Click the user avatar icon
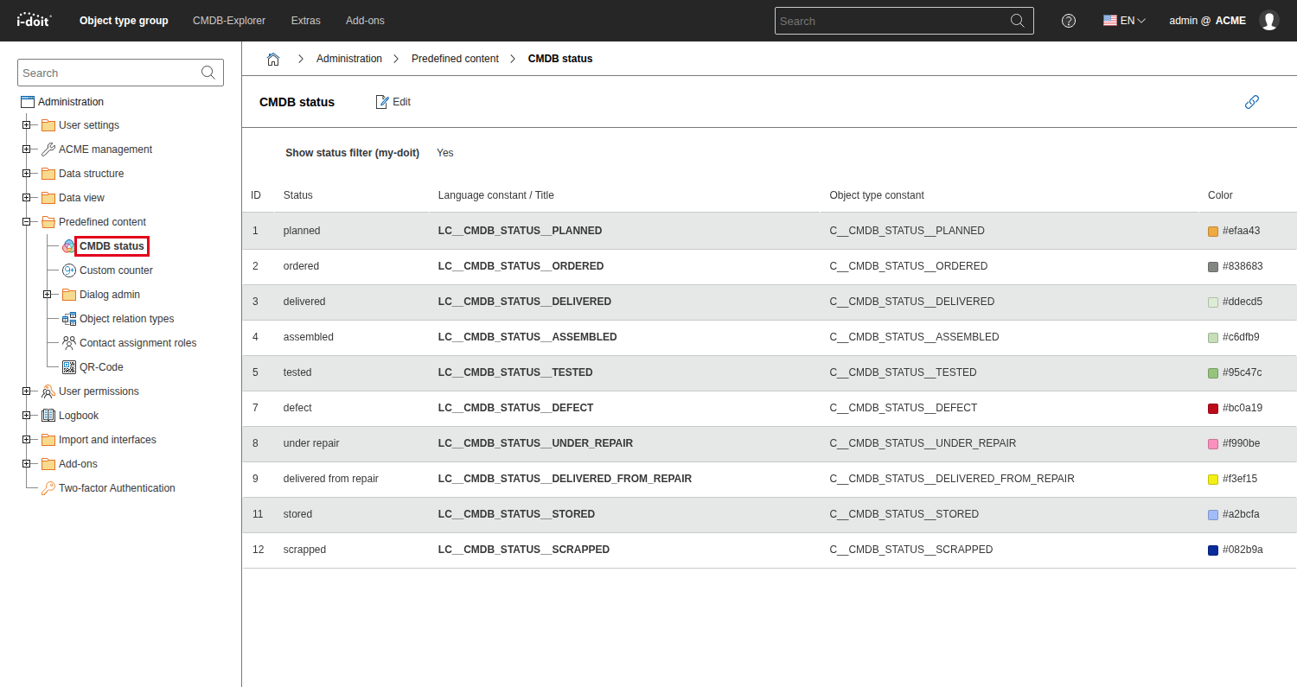 (1269, 21)
